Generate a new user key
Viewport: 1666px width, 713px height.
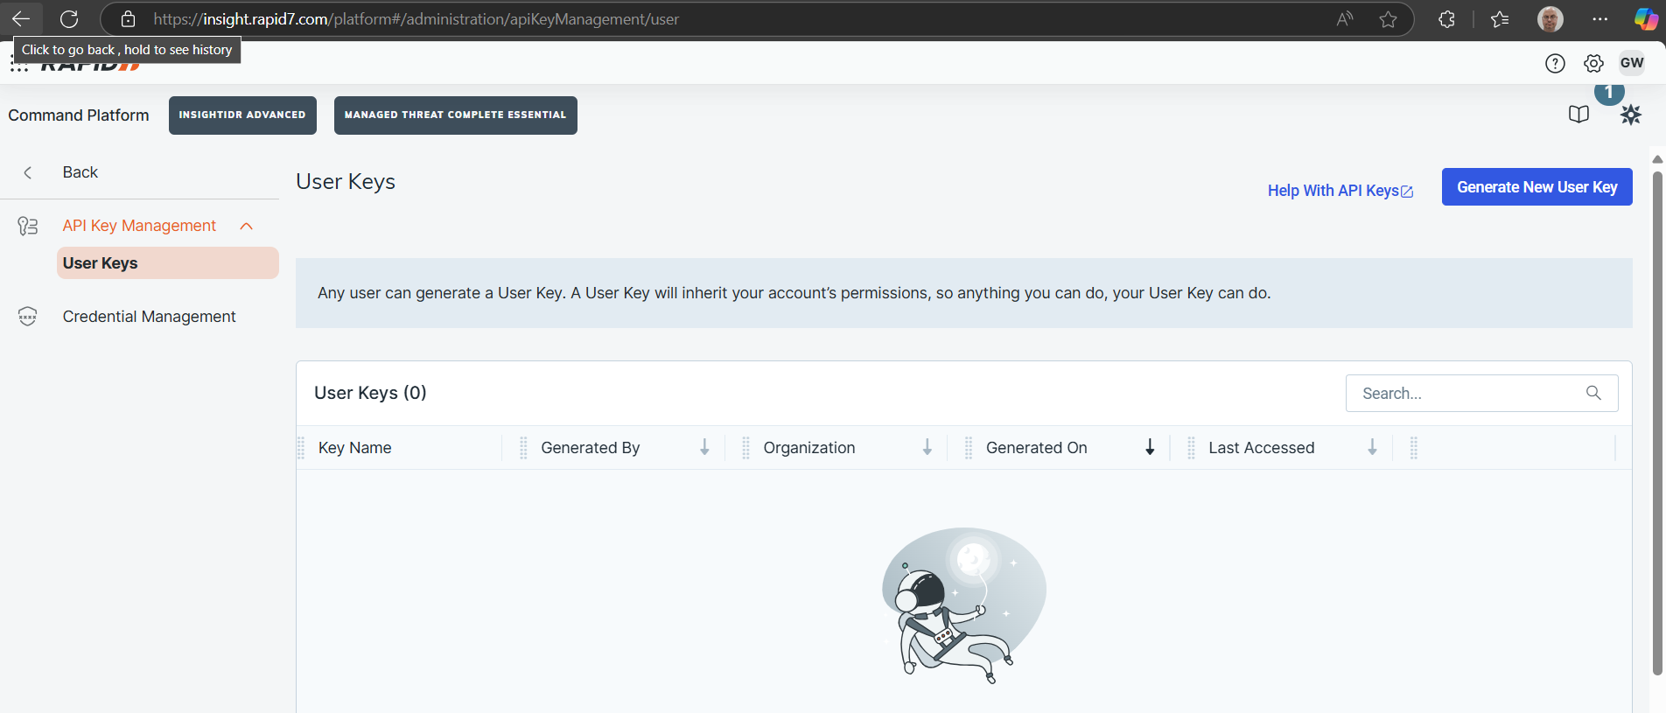click(1537, 187)
